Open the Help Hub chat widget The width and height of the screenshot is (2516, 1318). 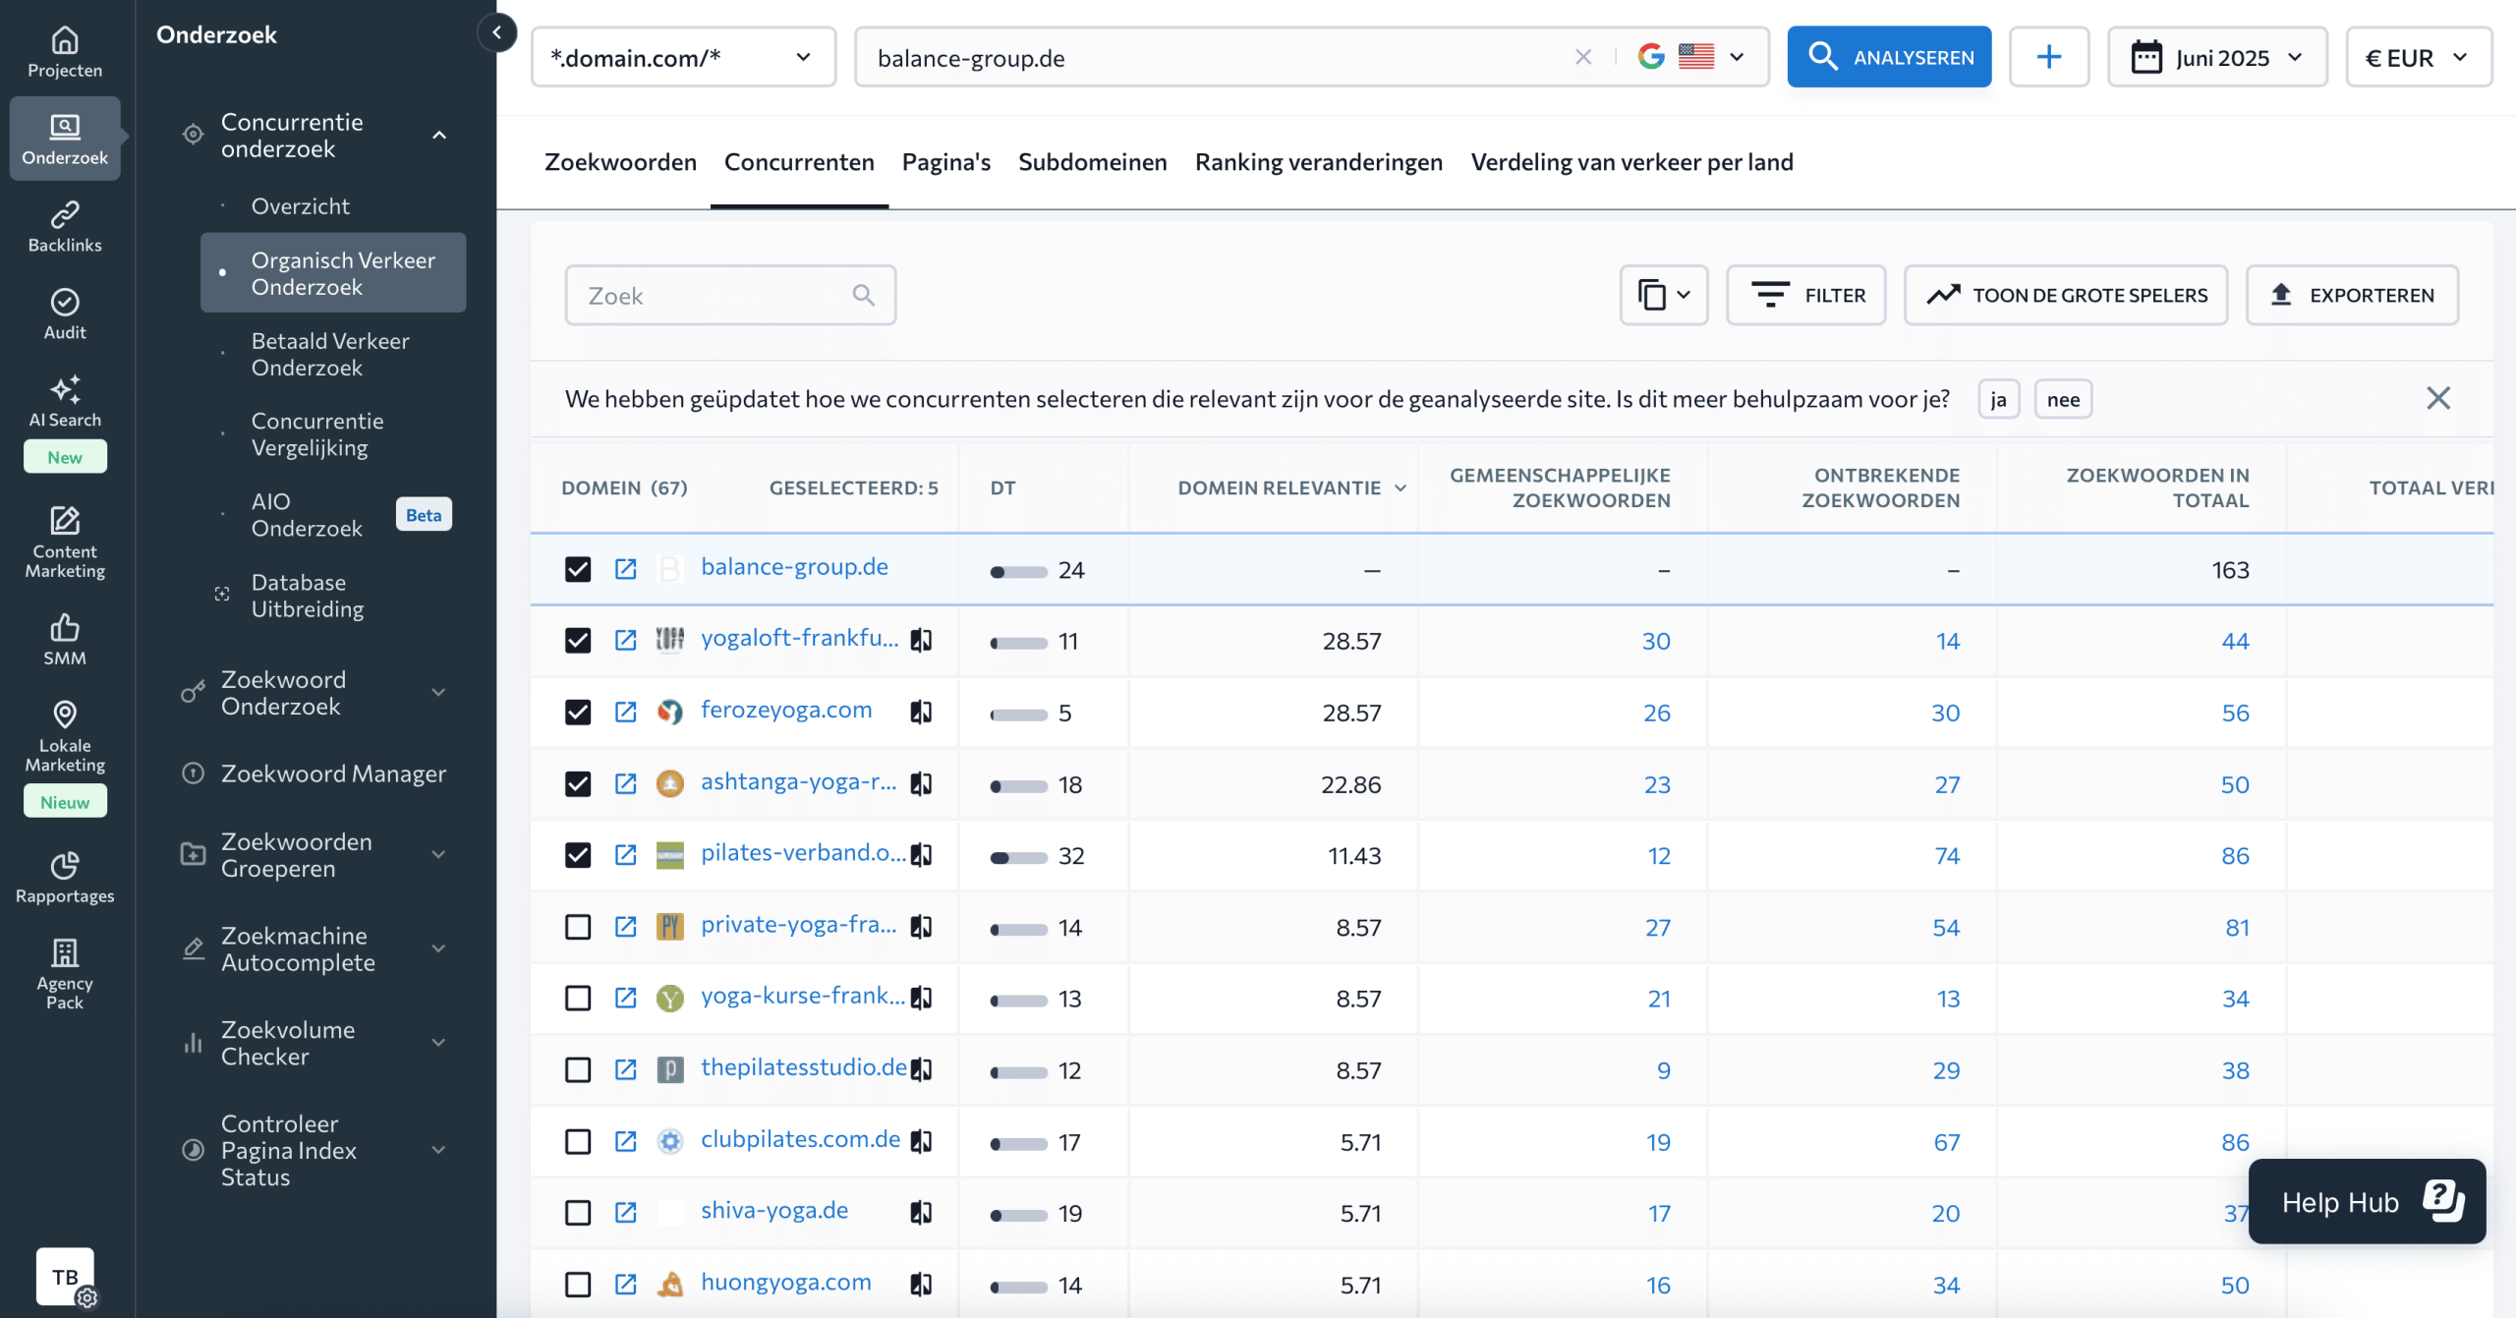click(2367, 1202)
